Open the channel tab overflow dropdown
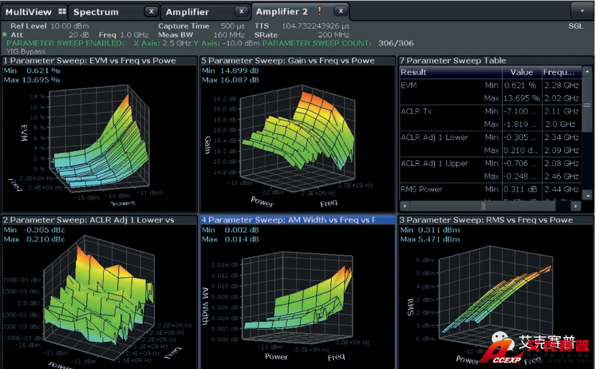Viewport: 596px width, 369px height. point(581,10)
